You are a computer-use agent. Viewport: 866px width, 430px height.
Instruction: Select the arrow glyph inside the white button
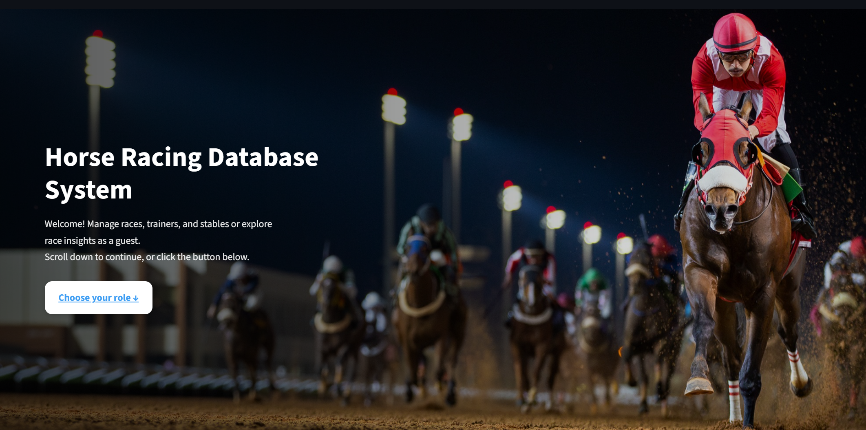click(x=136, y=298)
